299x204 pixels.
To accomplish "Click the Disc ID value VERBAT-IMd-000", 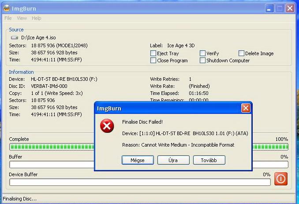I will tap(49, 86).
